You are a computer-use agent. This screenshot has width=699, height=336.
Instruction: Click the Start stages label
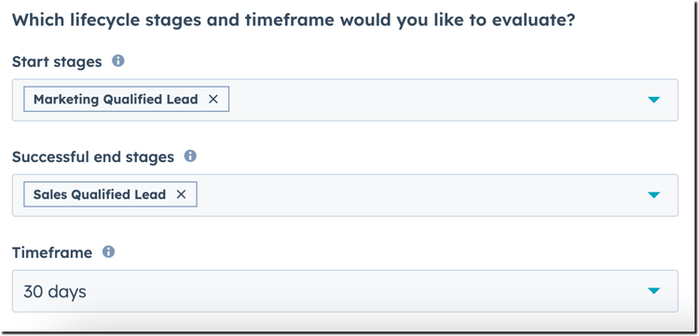click(x=57, y=61)
